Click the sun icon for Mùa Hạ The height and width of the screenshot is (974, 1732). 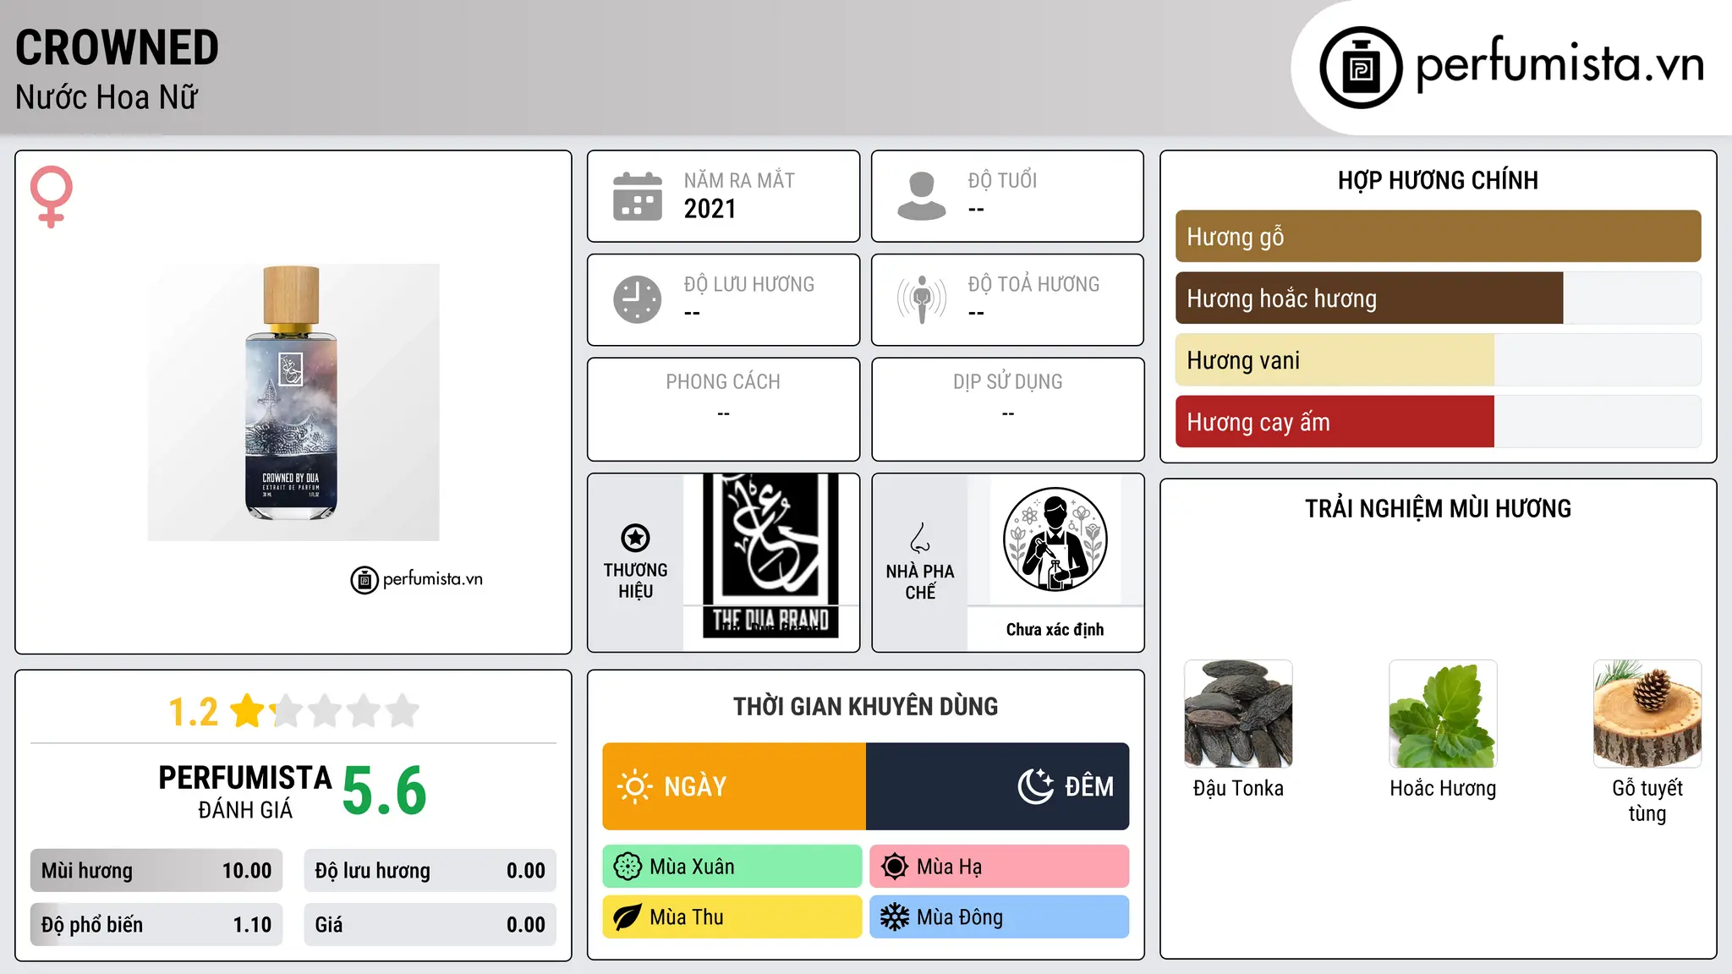[x=895, y=867]
